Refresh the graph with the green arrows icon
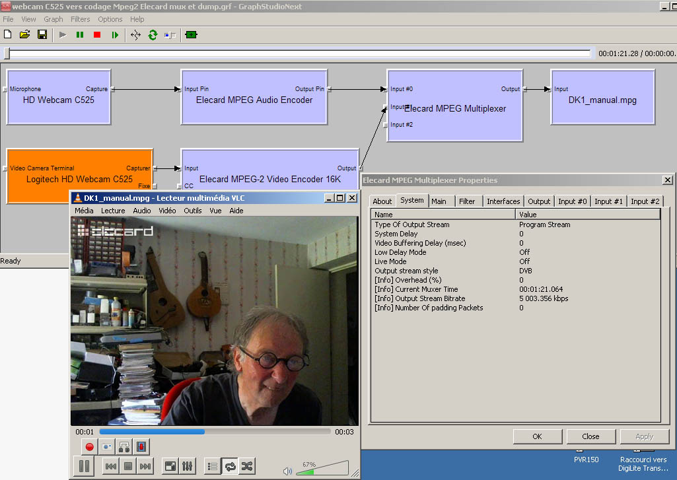Viewport: 677px width, 480px height. [153, 35]
